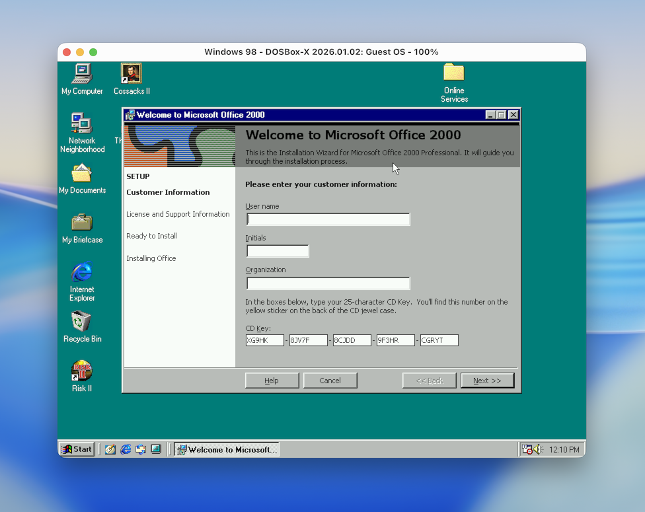The width and height of the screenshot is (645, 512).
Task: Click License and Support Information step
Action: pyautogui.click(x=178, y=214)
